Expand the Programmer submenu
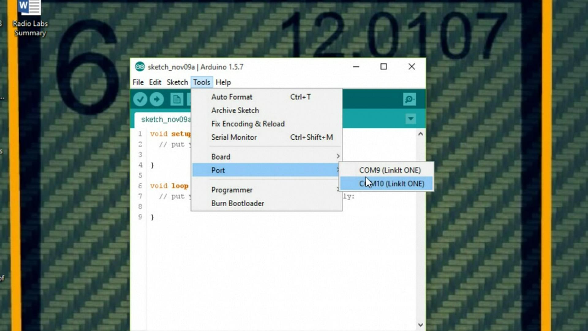 click(266, 190)
